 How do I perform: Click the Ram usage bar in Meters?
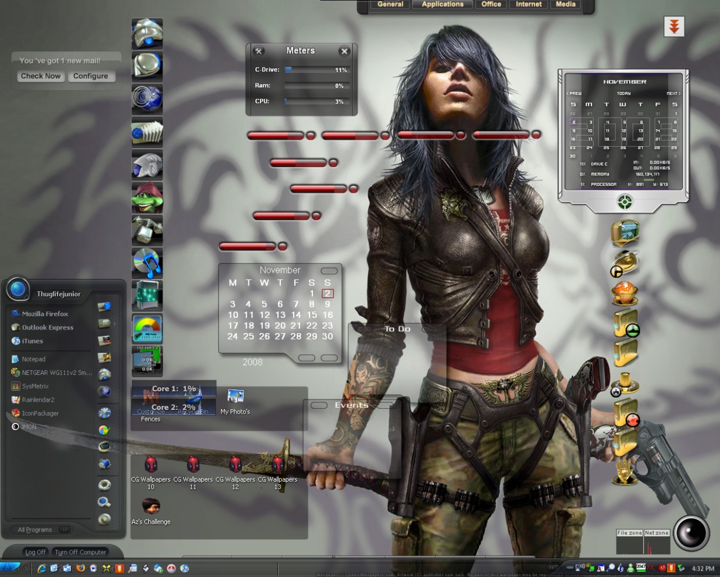pos(316,86)
